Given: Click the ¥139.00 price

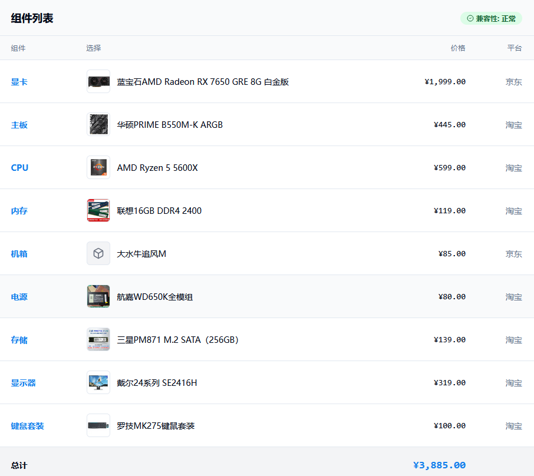Looking at the screenshot, I should click(450, 340).
